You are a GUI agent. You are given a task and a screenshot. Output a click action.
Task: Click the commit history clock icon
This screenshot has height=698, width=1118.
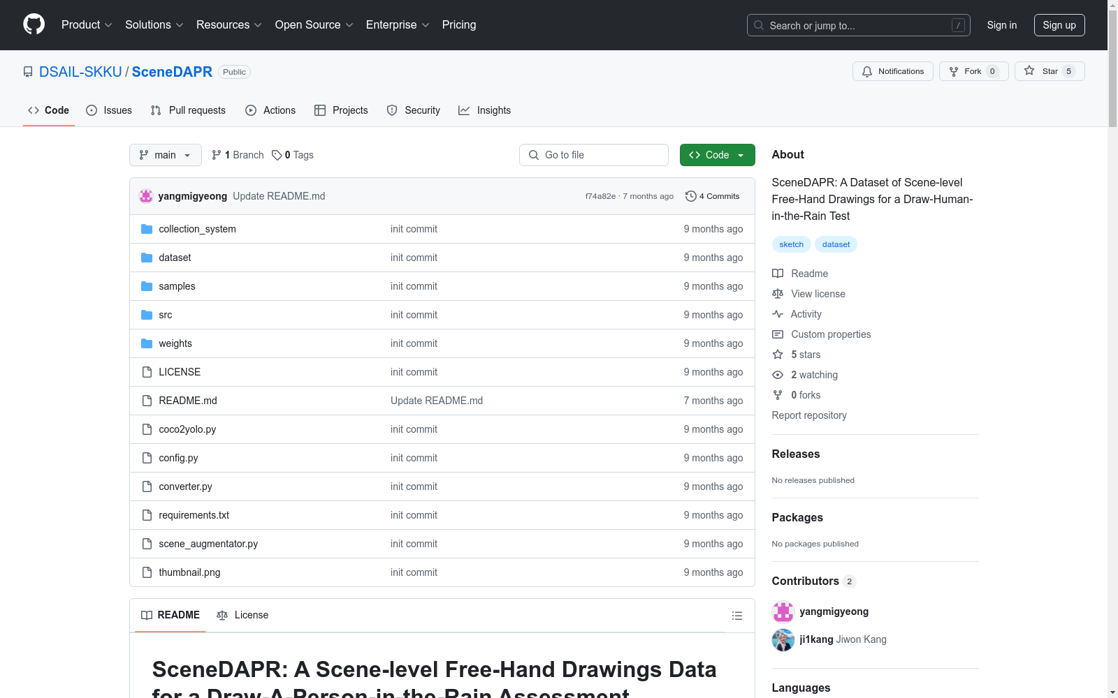coord(691,196)
